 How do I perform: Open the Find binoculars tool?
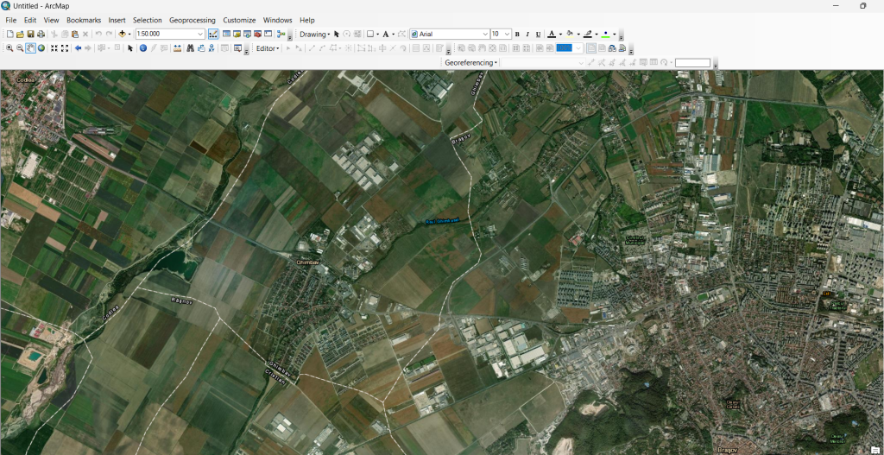pyautogui.click(x=189, y=48)
